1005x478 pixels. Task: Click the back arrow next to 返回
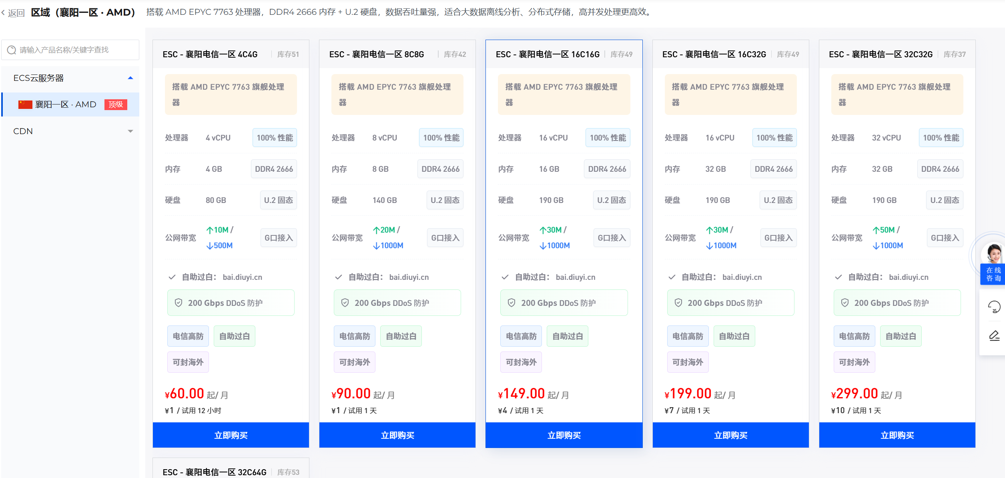tap(4, 12)
